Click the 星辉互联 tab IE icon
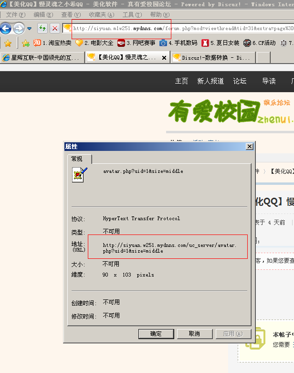Viewport: 294px width, 373px height. (6, 58)
